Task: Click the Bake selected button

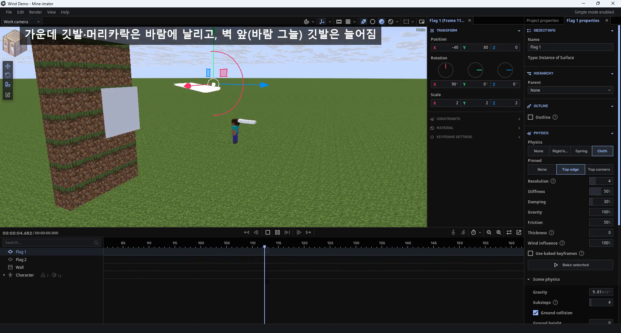Action: [571, 265]
